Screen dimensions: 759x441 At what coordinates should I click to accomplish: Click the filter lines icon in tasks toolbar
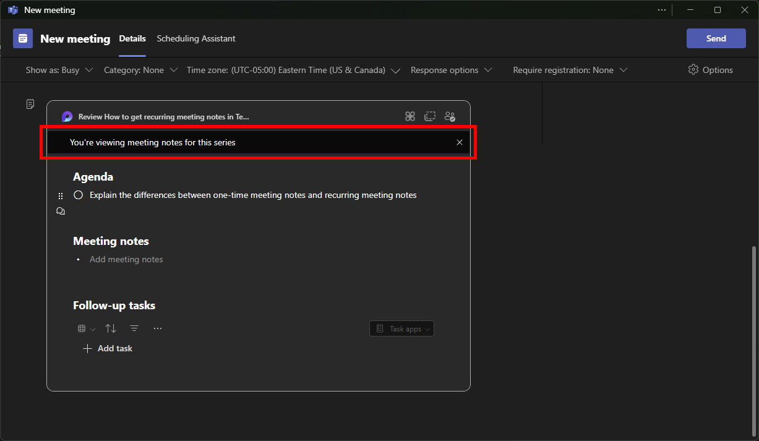point(134,329)
